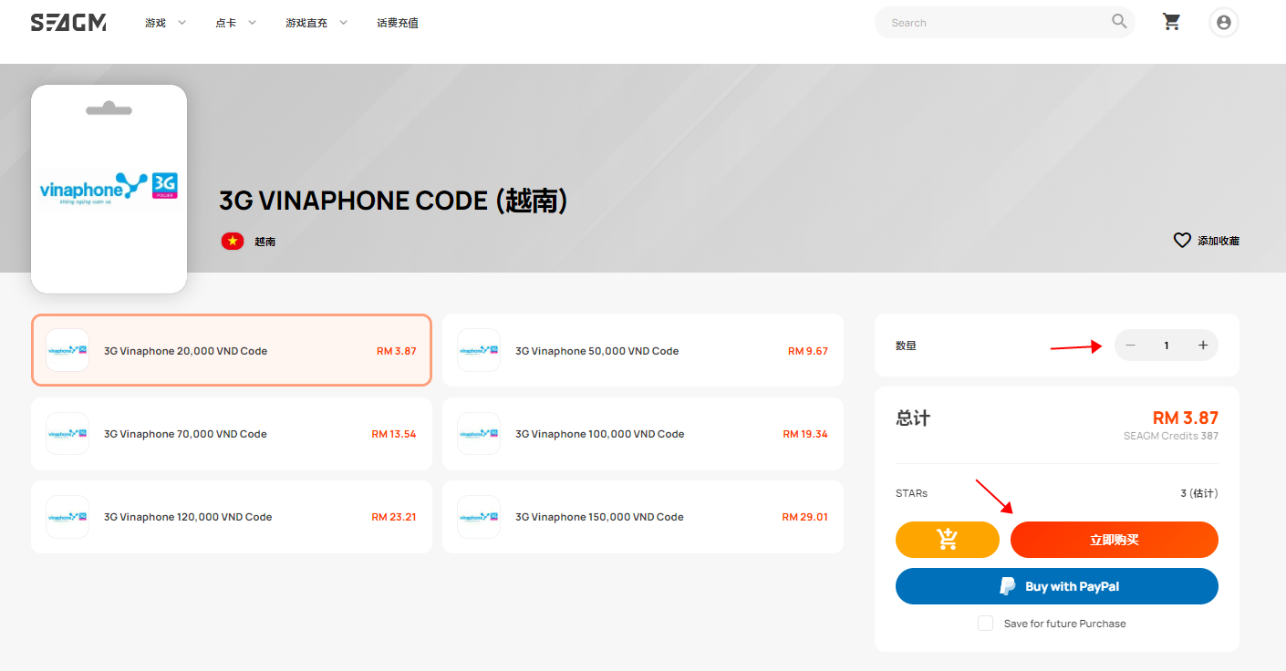This screenshot has height=671, width=1286.
Task: Click the Vietnam flag icon
Action: (233, 242)
